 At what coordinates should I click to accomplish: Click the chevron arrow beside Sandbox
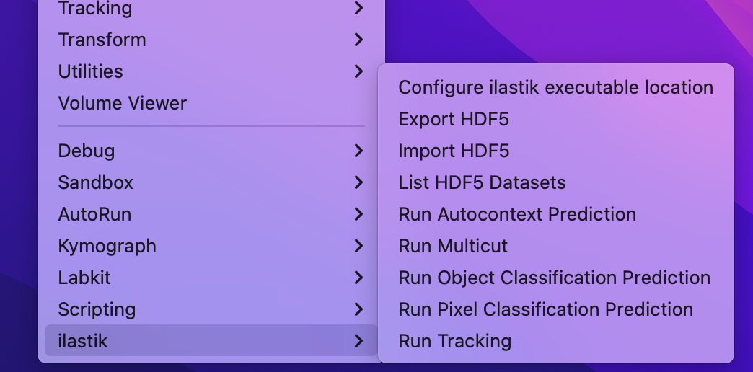(x=358, y=182)
